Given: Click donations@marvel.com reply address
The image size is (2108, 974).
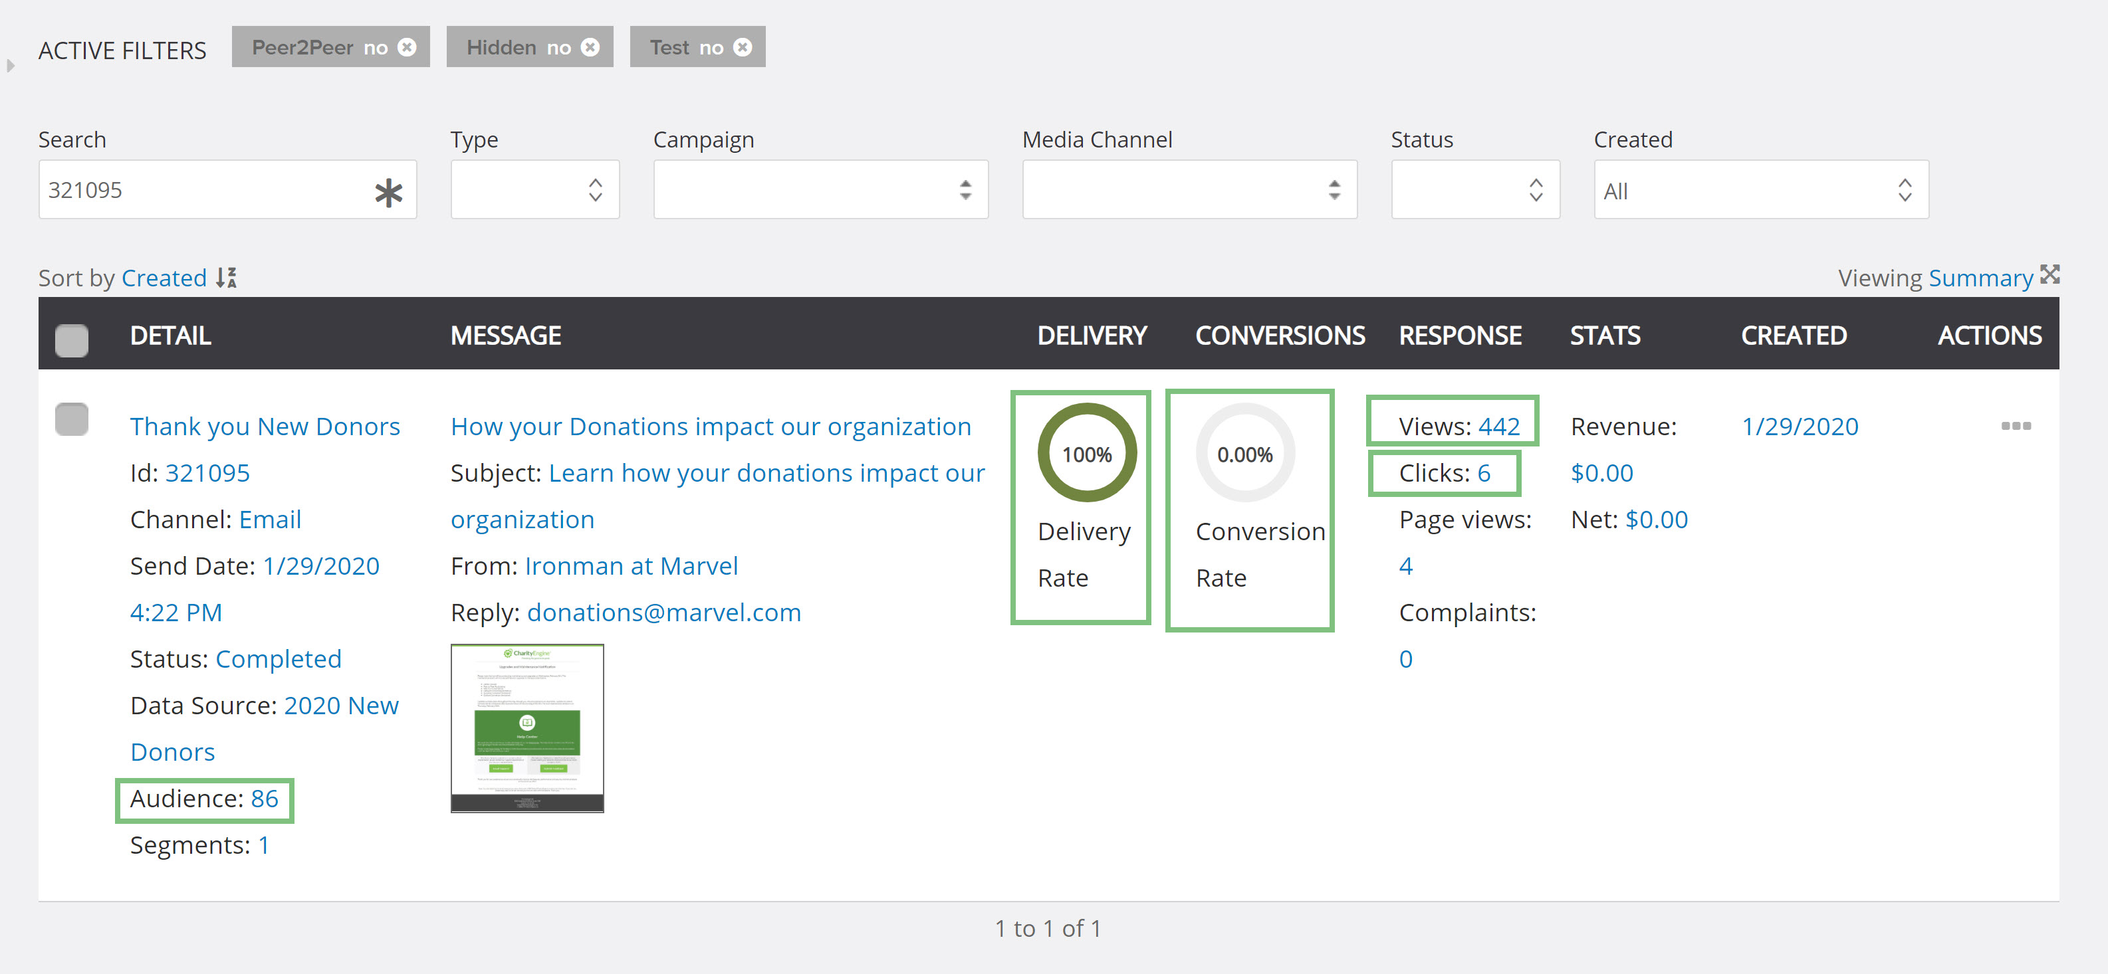Looking at the screenshot, I should [663, 613].
